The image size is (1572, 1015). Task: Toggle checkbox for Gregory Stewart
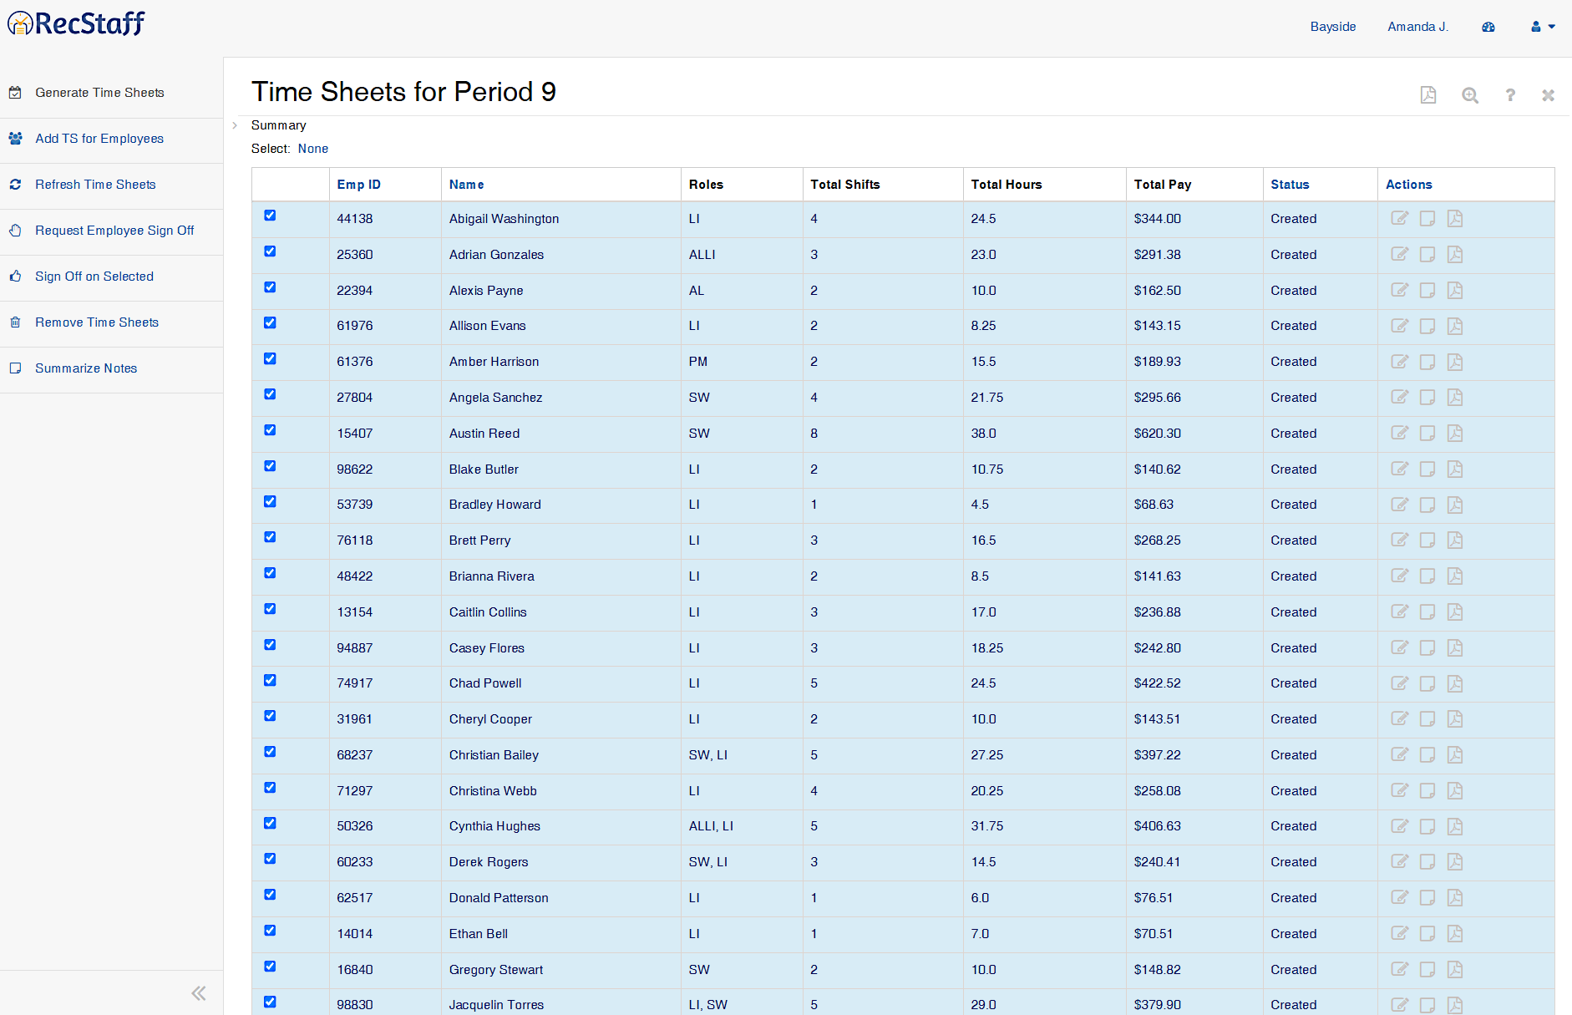pyautogui.click(x=270, y=967)
